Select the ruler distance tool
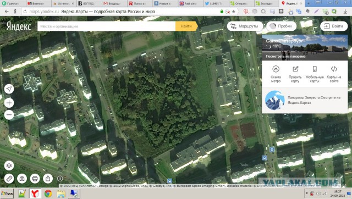This screenshot has width=352, height=199. [9, 179]
